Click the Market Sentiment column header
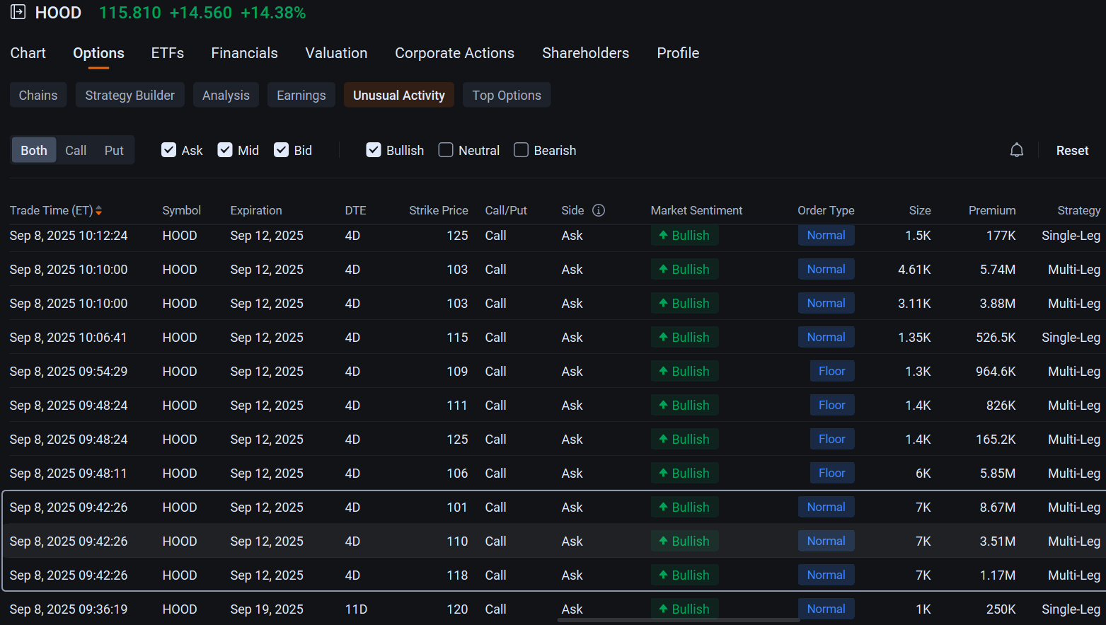Image resolution: width=1106 pixels, height=625 pixels. click(696, 210)
